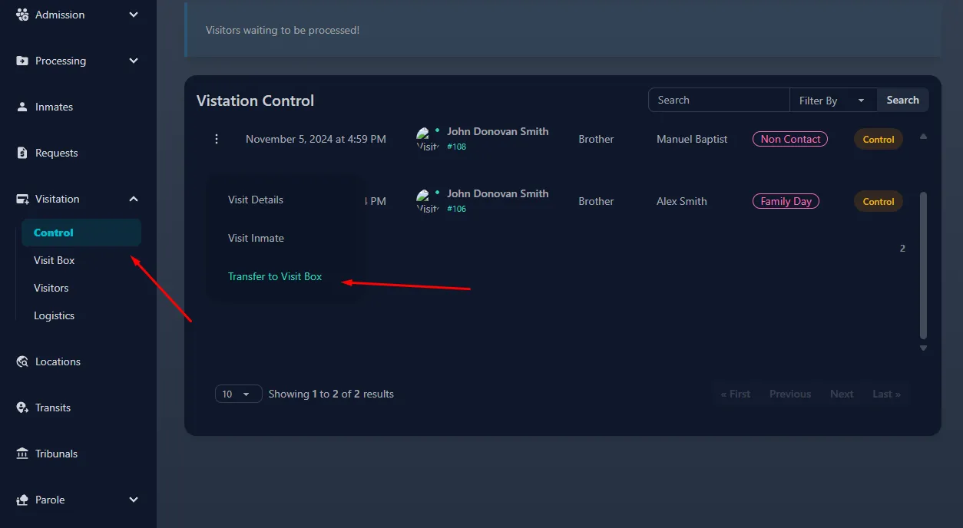The width and height of the screenshot is (963, 528).
Task: Click the table's vertical scrollbar
Action: tap(923, 265)
